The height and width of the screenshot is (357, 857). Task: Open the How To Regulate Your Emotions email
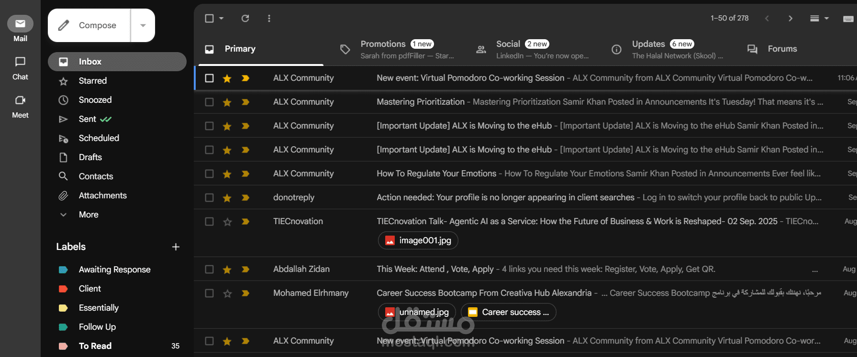click(x=525, y=173)
